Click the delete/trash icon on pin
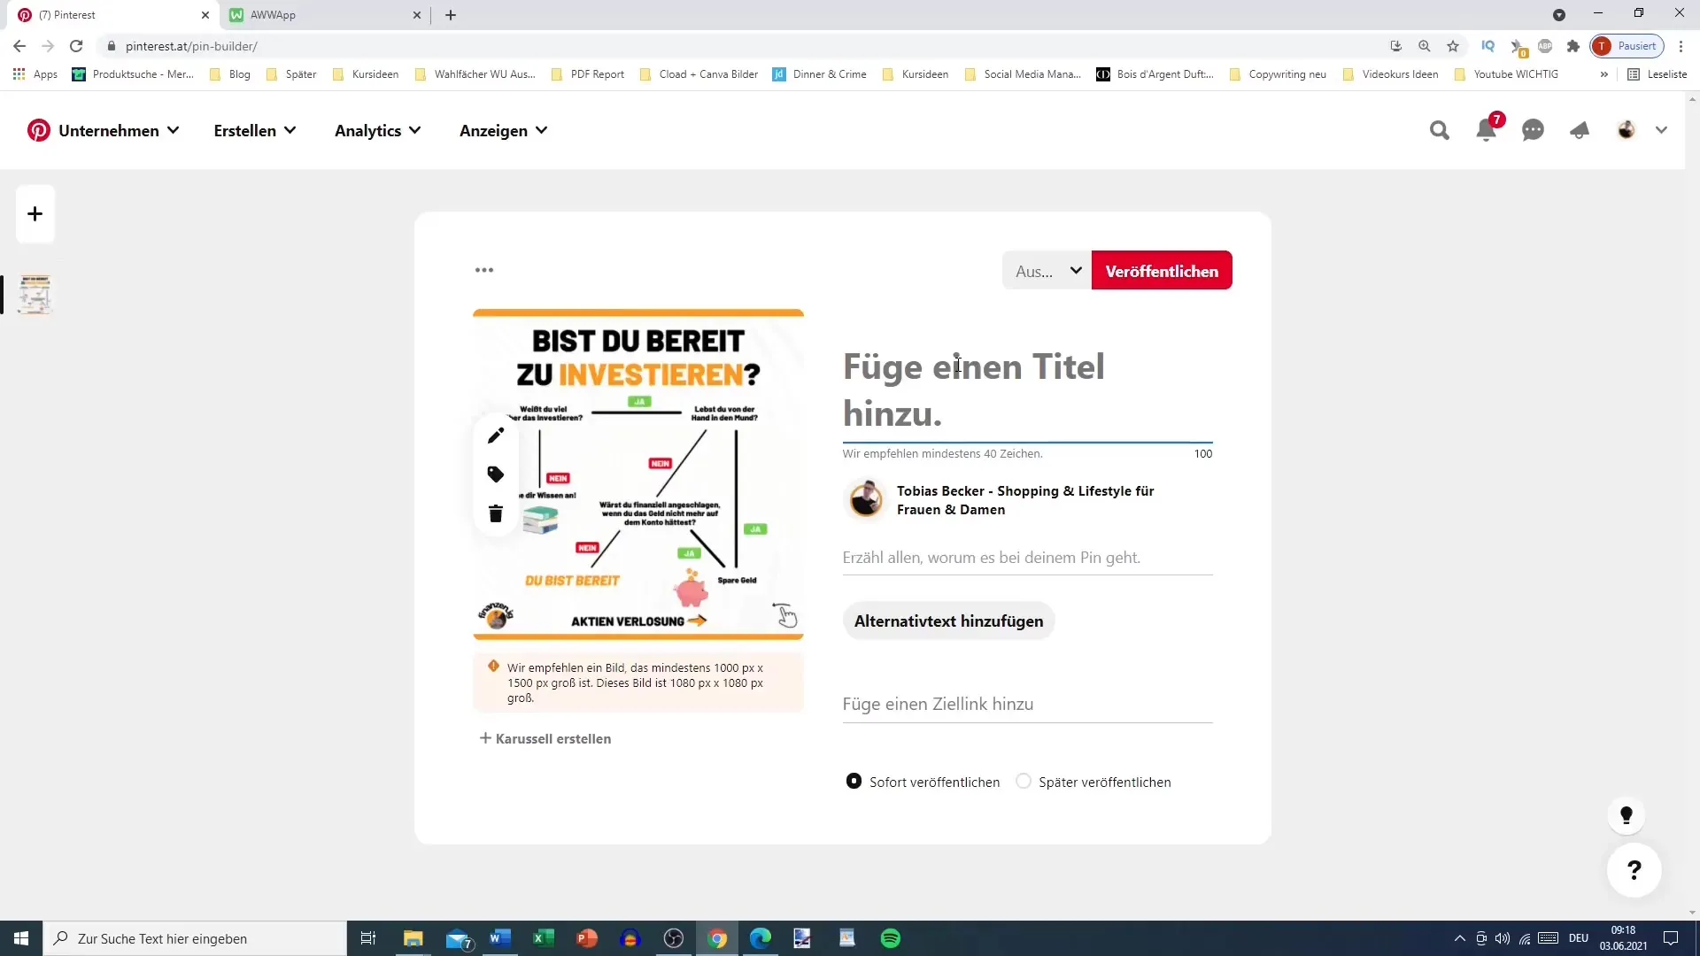1700x956 pixels. coord(495,513)
